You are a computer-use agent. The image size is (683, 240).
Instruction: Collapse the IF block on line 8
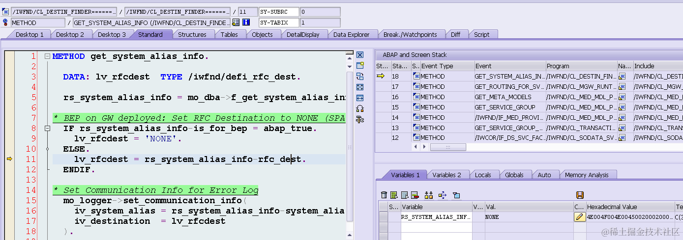[47, 128]
